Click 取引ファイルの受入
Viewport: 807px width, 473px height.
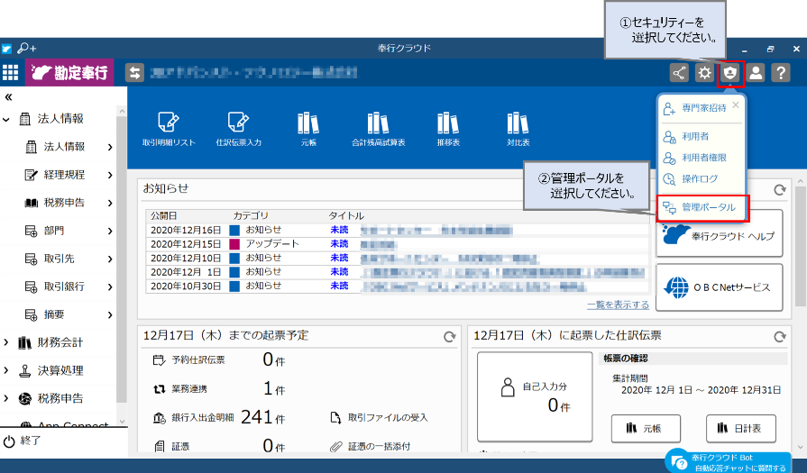click(x=379, y=417)
